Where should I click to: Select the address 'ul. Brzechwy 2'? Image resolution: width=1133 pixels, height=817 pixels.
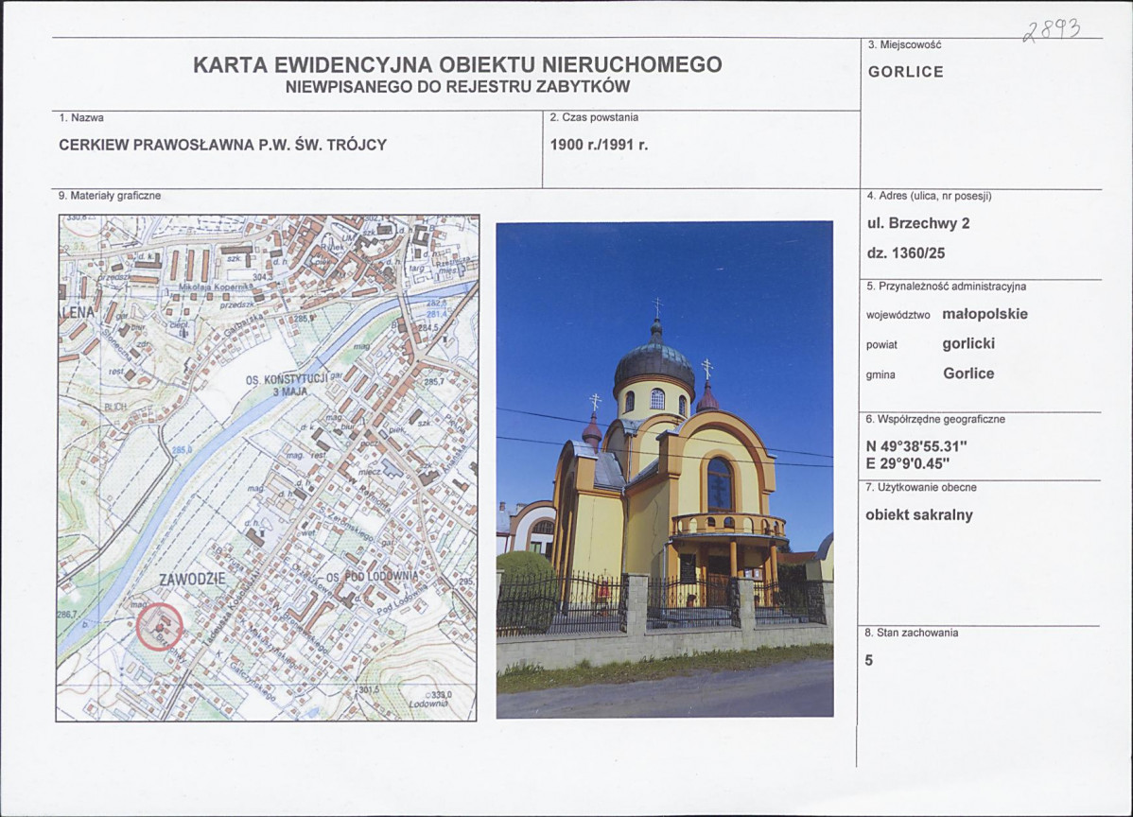pyautogui.click(x=918, y=223)
